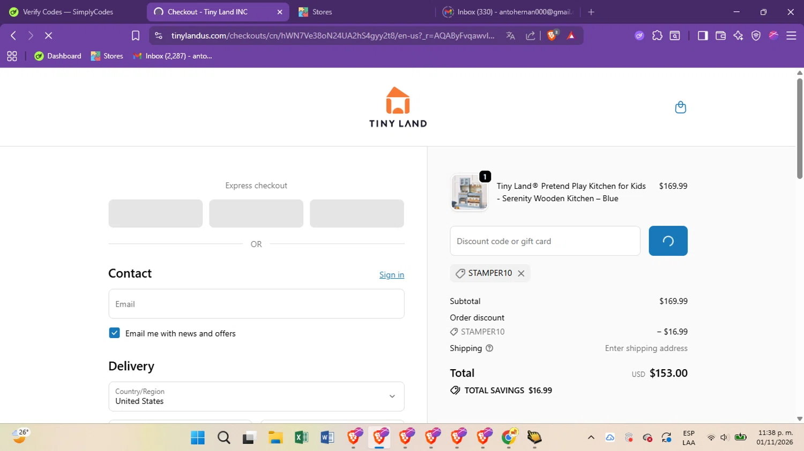804x451 pixels.
Task: Open the Brave Rewards triangle icon
Action: [571, 35]
